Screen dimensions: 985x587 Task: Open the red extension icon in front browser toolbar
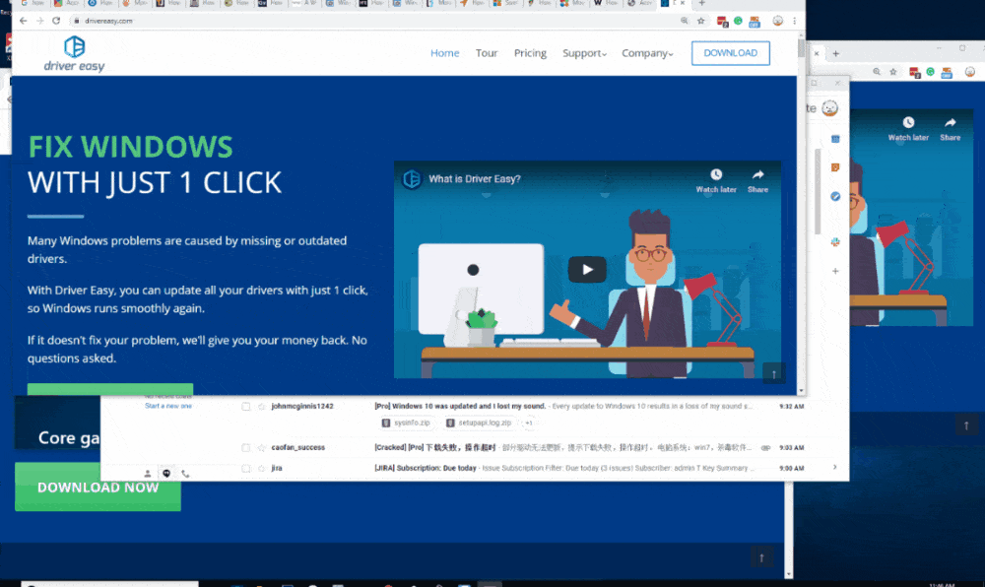pos(722,22)
